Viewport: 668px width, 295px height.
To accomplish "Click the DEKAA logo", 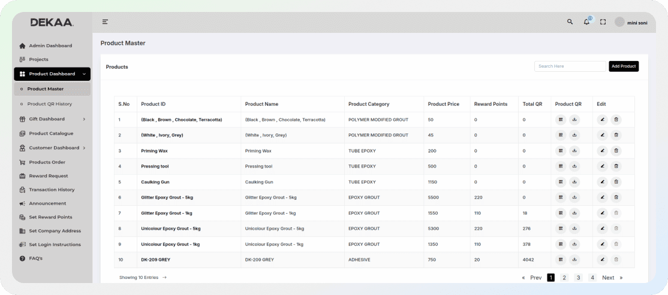I will [52, 23].
